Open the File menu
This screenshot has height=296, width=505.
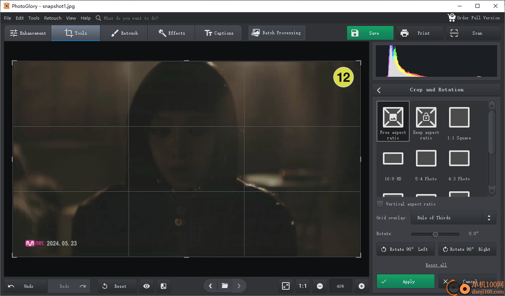(7, 18)
